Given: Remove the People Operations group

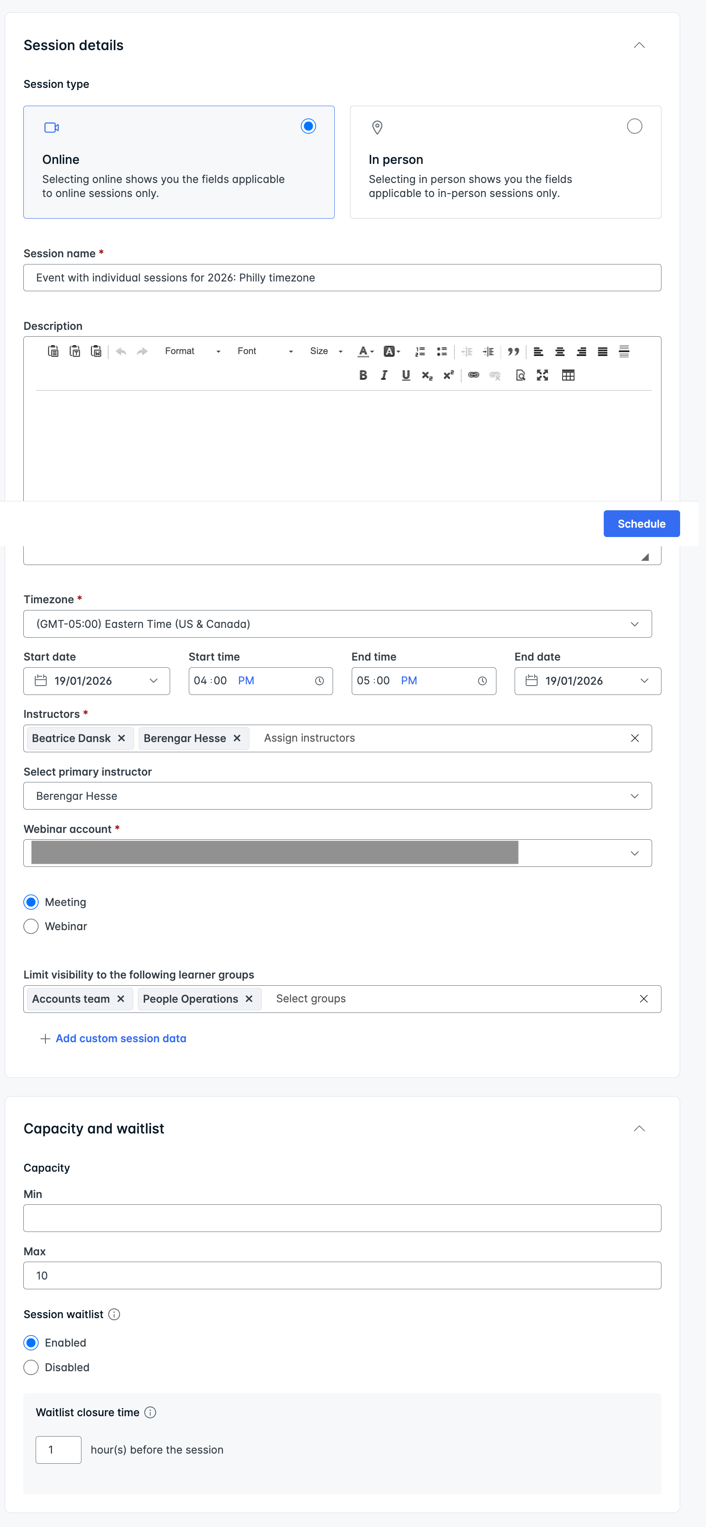Looking at the screenshot, I should coord(249,999).
